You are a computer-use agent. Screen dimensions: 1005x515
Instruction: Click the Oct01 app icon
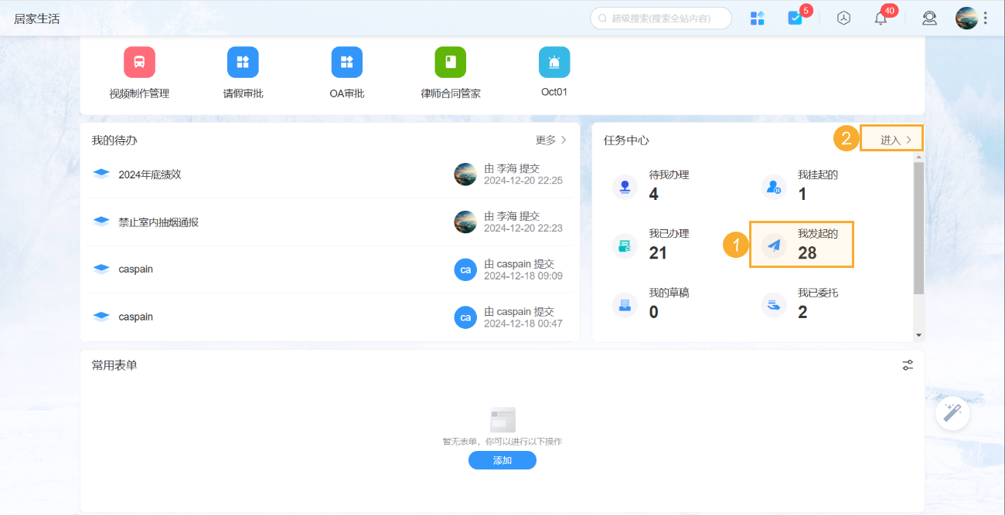pyautogui.click(x=554, y=63)
